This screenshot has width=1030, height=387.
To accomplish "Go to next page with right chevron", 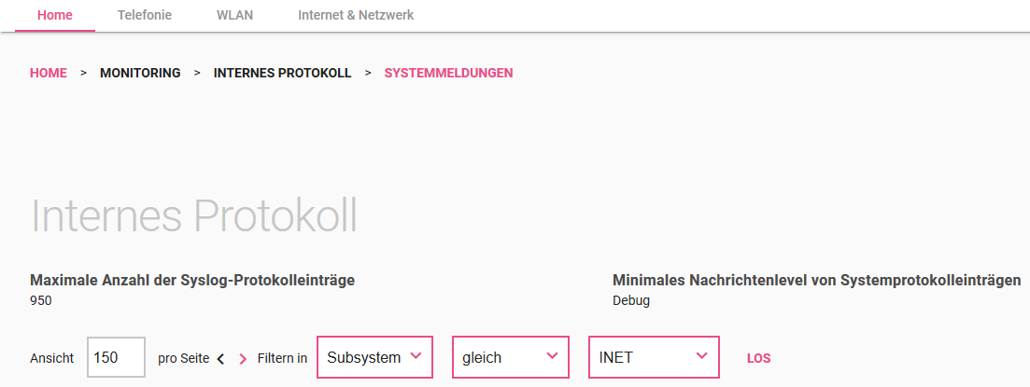I will pos(243,358).
